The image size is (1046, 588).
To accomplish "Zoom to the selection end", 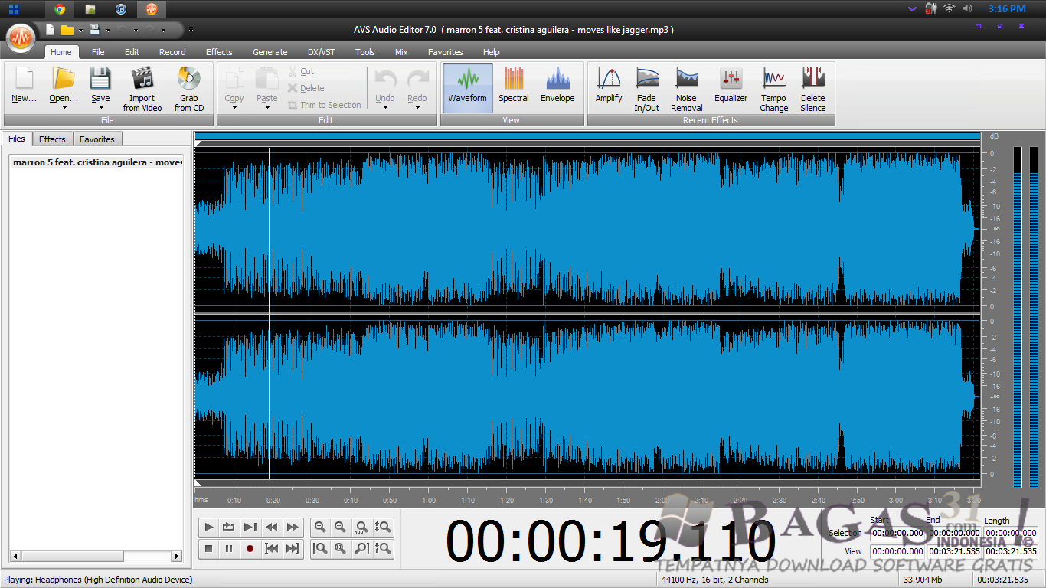I will tap(361, 548).
